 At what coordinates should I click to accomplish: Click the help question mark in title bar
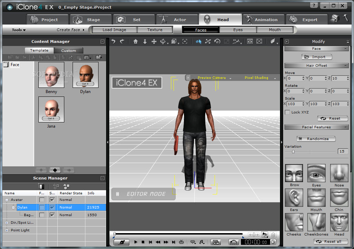pos(314,6)
